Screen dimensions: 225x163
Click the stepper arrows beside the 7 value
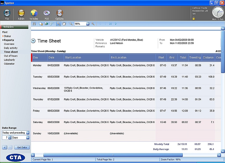[10, 138]
